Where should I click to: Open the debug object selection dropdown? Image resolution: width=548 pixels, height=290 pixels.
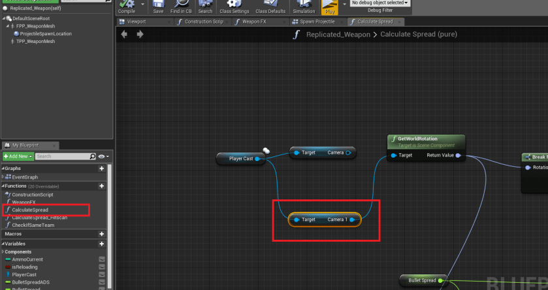tap(380, 3)
